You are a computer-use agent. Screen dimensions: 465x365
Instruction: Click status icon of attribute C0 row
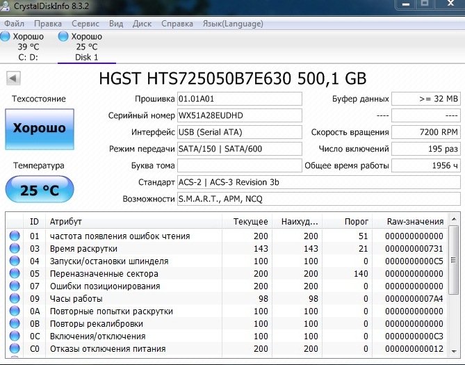point(15,348)
